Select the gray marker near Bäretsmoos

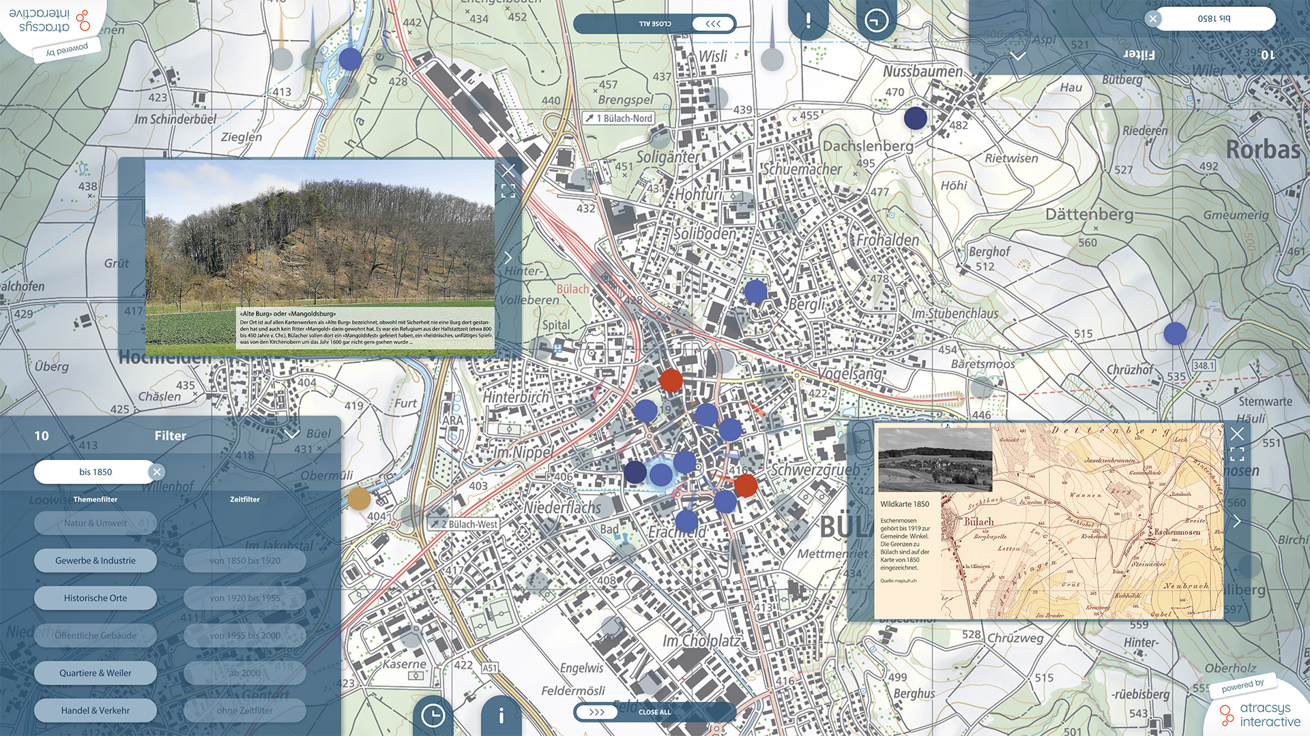pos(982,387)
